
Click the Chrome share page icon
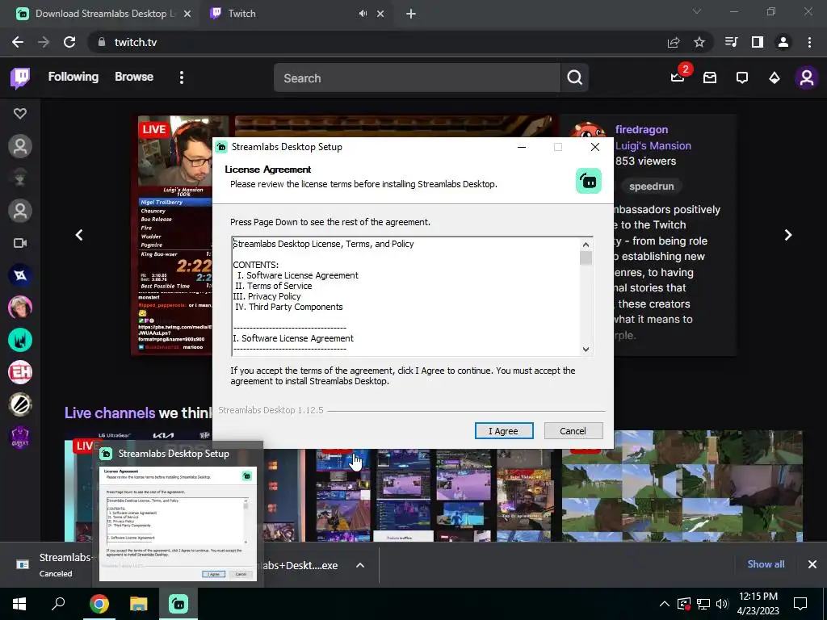point(674,42)
